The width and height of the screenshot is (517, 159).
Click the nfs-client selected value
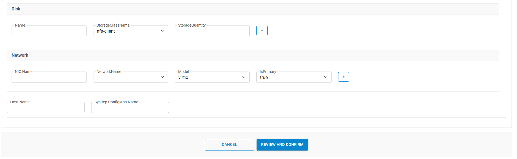coord(106,31)
